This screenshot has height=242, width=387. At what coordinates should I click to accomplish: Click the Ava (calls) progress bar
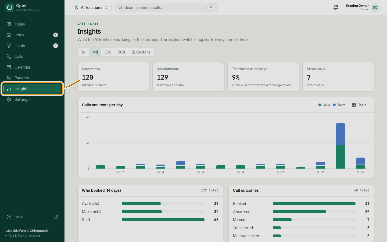coord(163,204)
